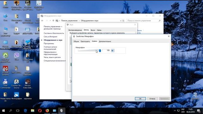Switch to the Общие tab
The height and width of the screenshot is (114, 203).
[76, 41]
